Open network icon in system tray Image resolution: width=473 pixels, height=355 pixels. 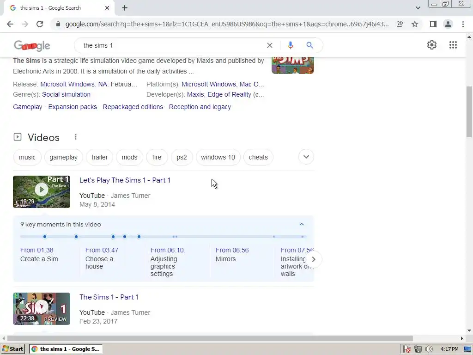click(x=418, y=349)
